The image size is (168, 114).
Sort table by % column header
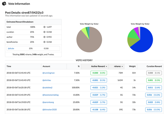point(74,66)
